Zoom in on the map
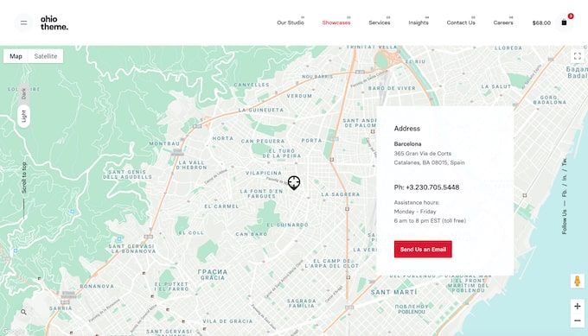Viewport: 588px width, 336px height. [x=577, y=306]
